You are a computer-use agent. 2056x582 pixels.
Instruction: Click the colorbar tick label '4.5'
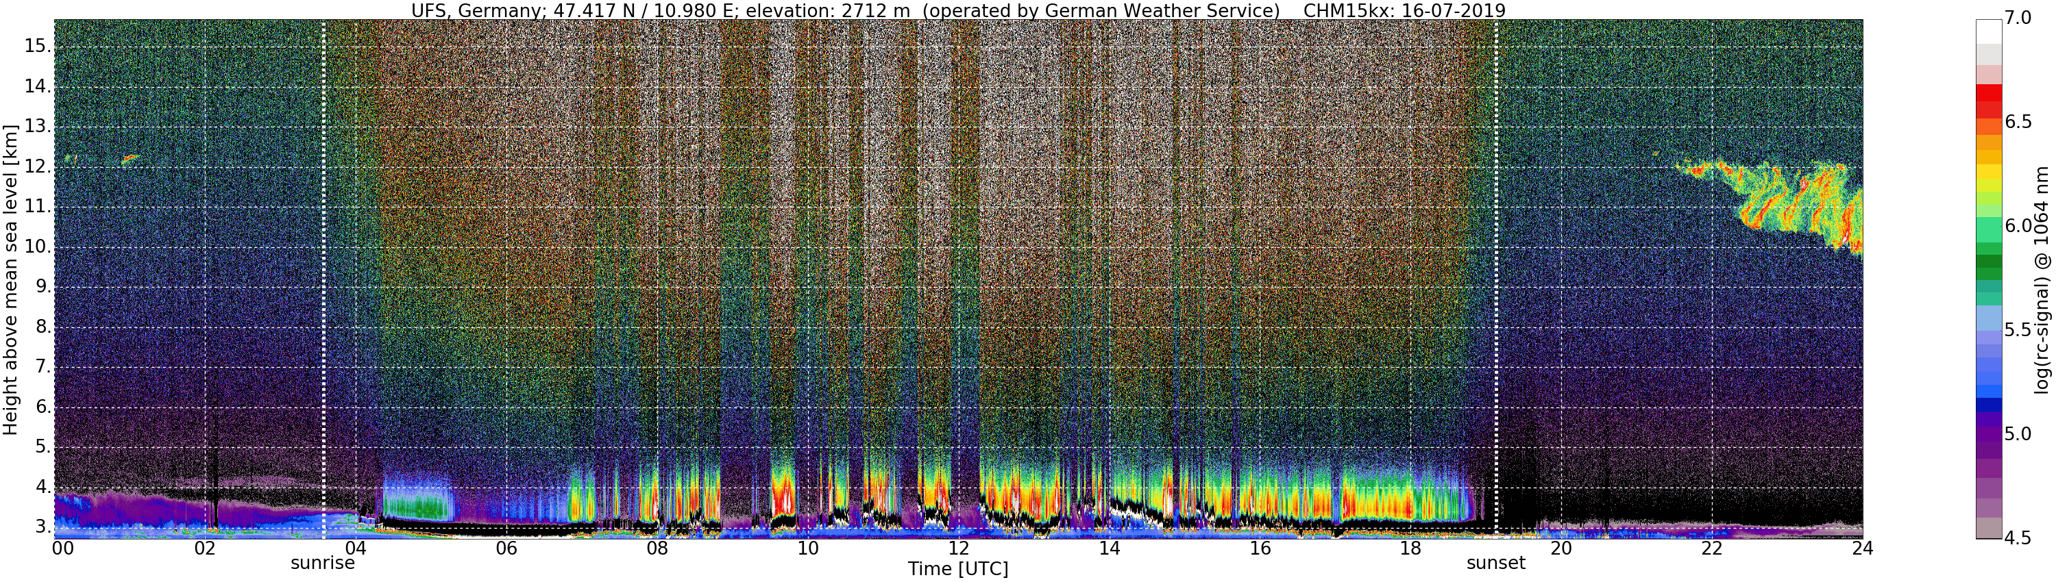2018,538
